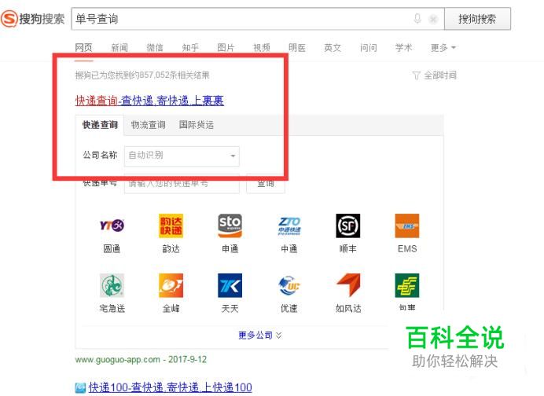This screenshot has height=396, width=544.
Task: Switch to the 英文 search tab
Action: click(333, 47)
